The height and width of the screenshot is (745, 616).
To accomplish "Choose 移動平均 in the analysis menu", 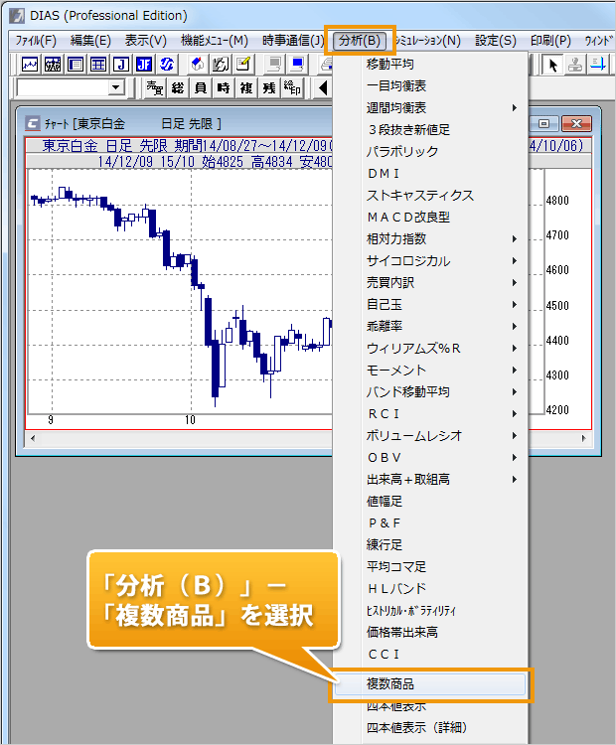I will coord(389,64).
